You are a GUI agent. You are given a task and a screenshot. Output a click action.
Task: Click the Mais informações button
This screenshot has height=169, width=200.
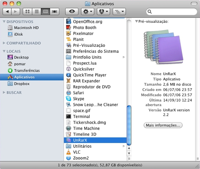click(x=163, y=125)
